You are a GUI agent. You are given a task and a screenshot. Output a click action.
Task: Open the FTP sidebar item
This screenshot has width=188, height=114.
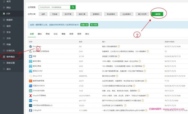coord(9,13)
